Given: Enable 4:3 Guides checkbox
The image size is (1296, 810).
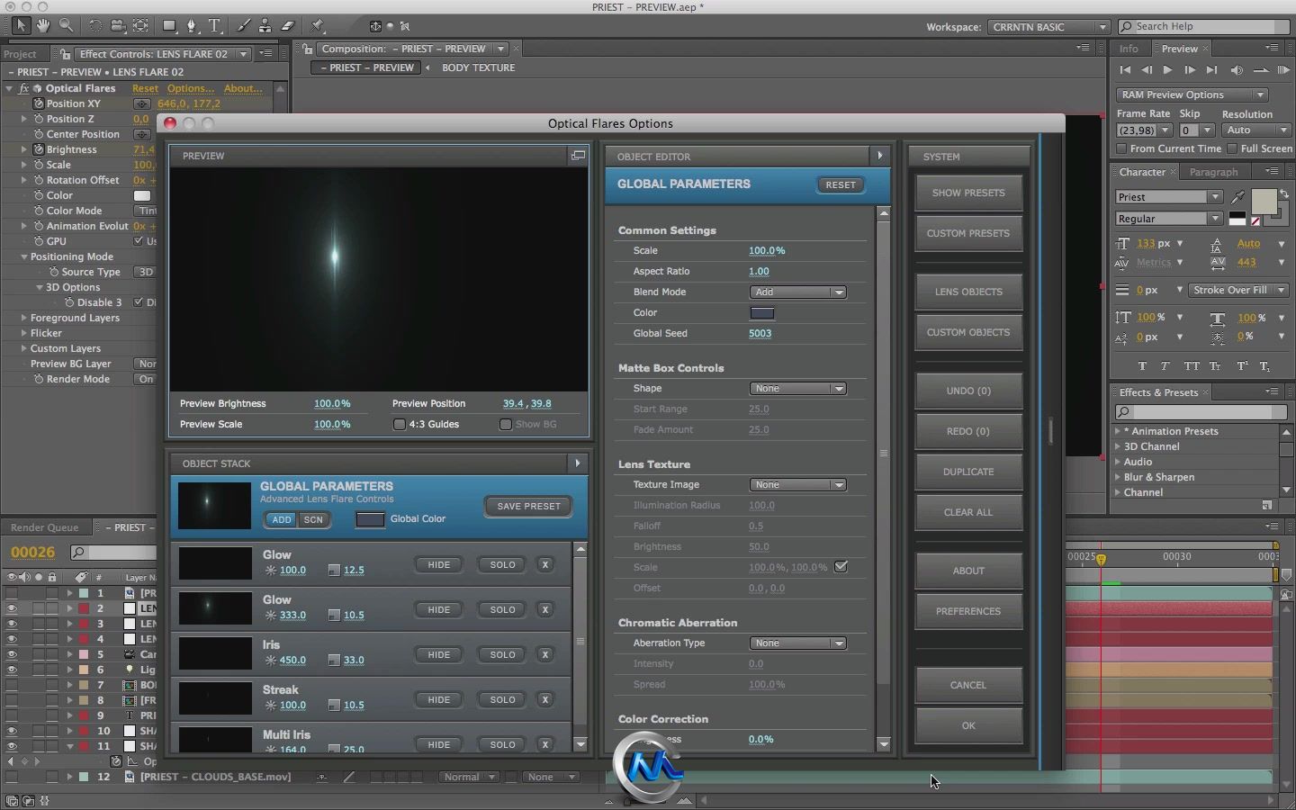Looking at the screenshot, I should click(x=399, y=424).
